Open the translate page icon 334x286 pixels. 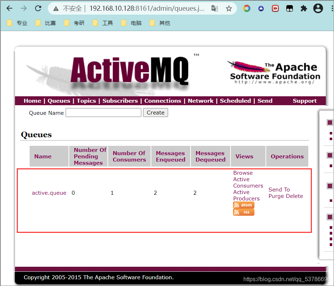(x=214, y=8)
